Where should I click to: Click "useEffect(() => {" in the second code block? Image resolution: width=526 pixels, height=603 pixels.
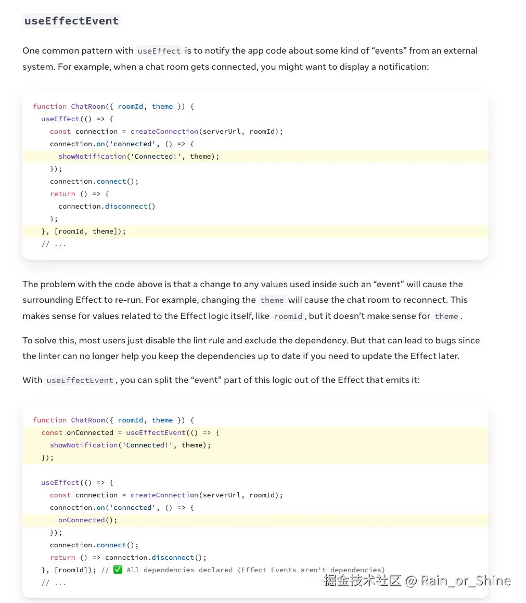pos(77,482)
